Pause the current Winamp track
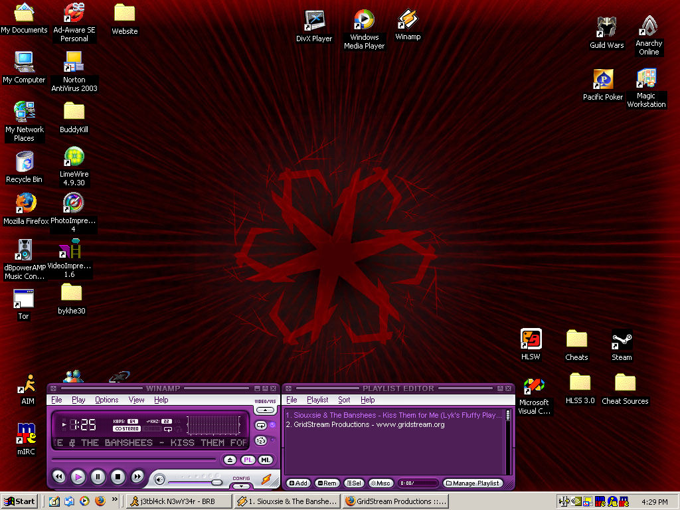 pos(98,476)
